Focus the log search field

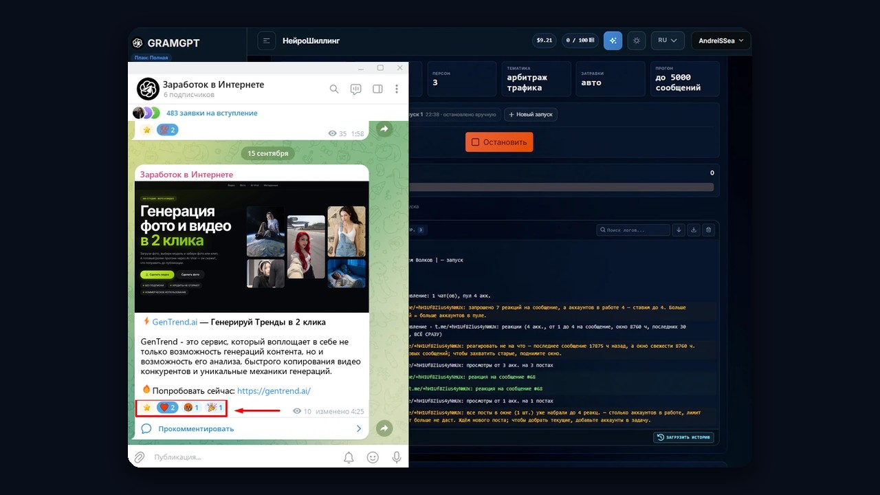633,230
